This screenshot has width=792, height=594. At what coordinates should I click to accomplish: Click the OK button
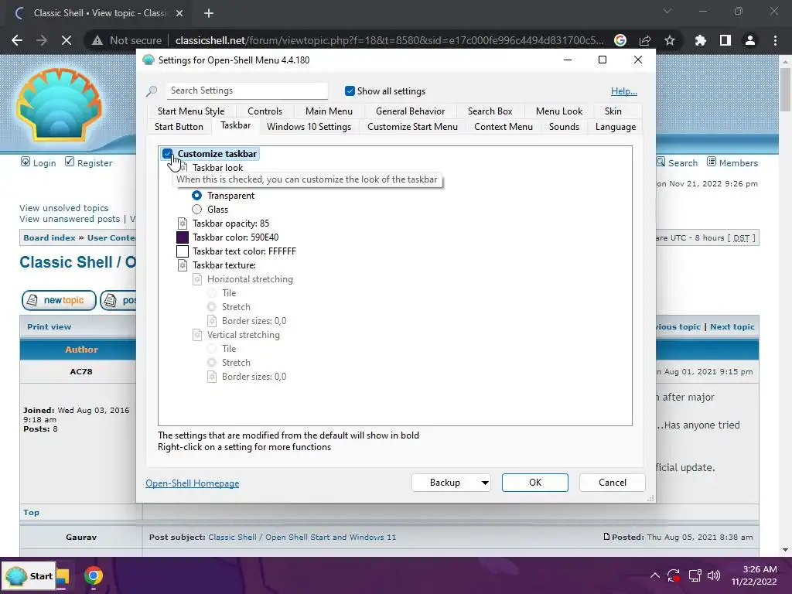click(x=535, y=483)
